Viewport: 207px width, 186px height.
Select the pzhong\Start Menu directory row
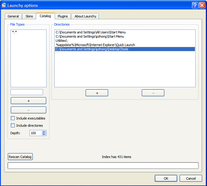[x=125, y=36]
